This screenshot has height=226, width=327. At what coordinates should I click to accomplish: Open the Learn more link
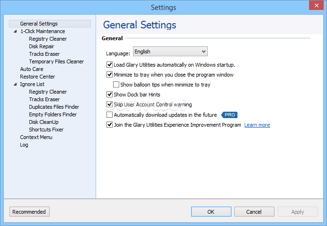pyautogui.click(x=257, y=125)
